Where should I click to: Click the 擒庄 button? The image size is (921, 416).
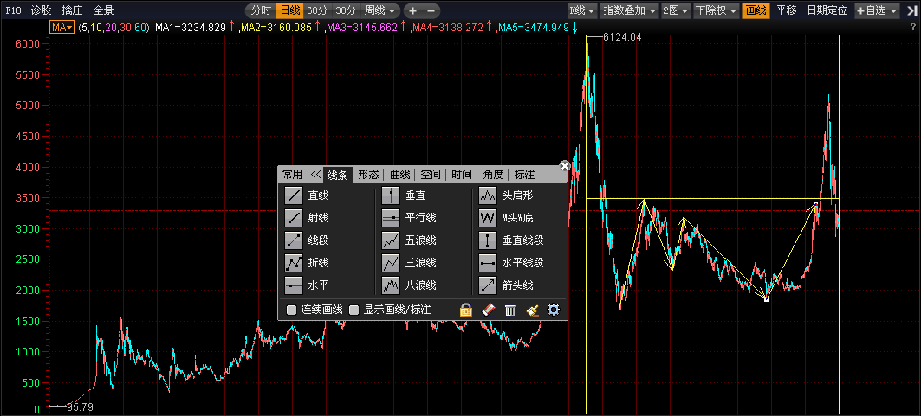coord(72,10)
